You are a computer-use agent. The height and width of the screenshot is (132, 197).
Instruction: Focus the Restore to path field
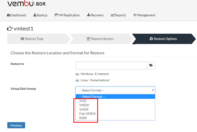pos(111,65)
